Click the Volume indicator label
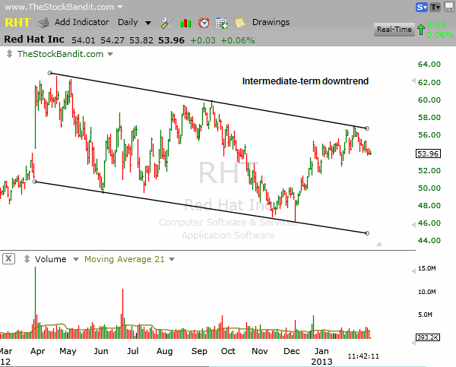This screenshot has height=367, width=456. tap(51, 259)
